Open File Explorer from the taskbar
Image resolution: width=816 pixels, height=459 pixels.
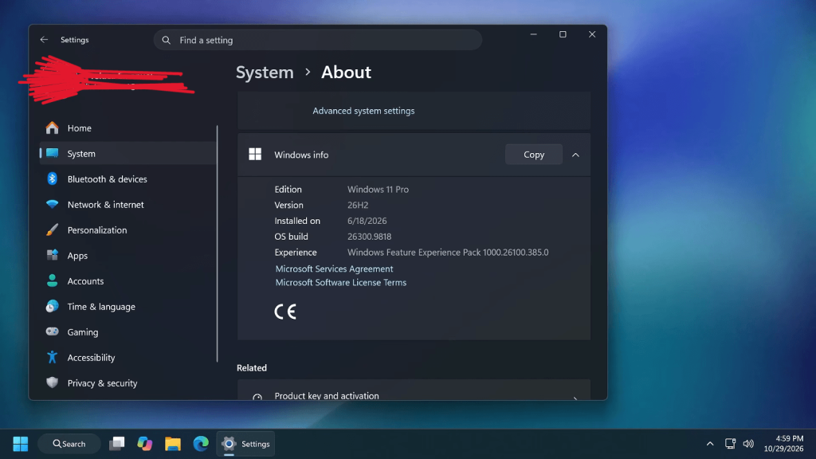click(x=173, y=444)
